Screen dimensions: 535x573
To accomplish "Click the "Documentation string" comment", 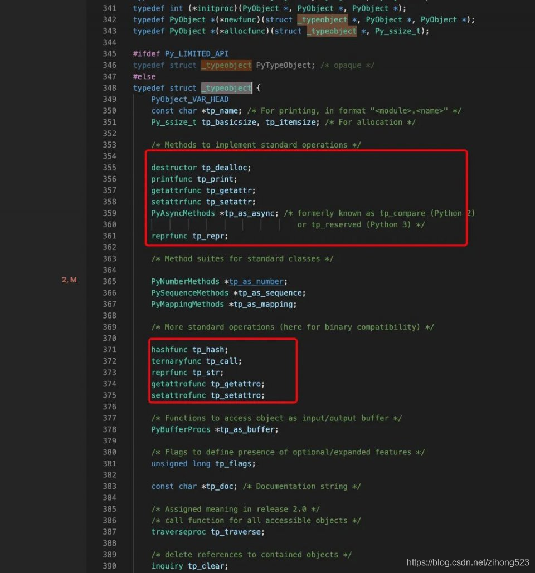I will (x=301, y=486).
